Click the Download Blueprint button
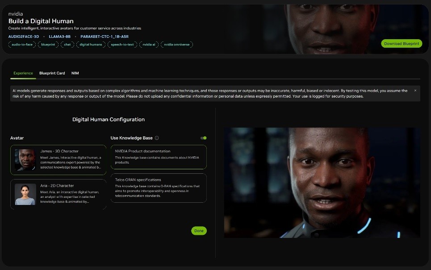Image resolution: width=431 pixels, height=270 pixels. [402, 44]
